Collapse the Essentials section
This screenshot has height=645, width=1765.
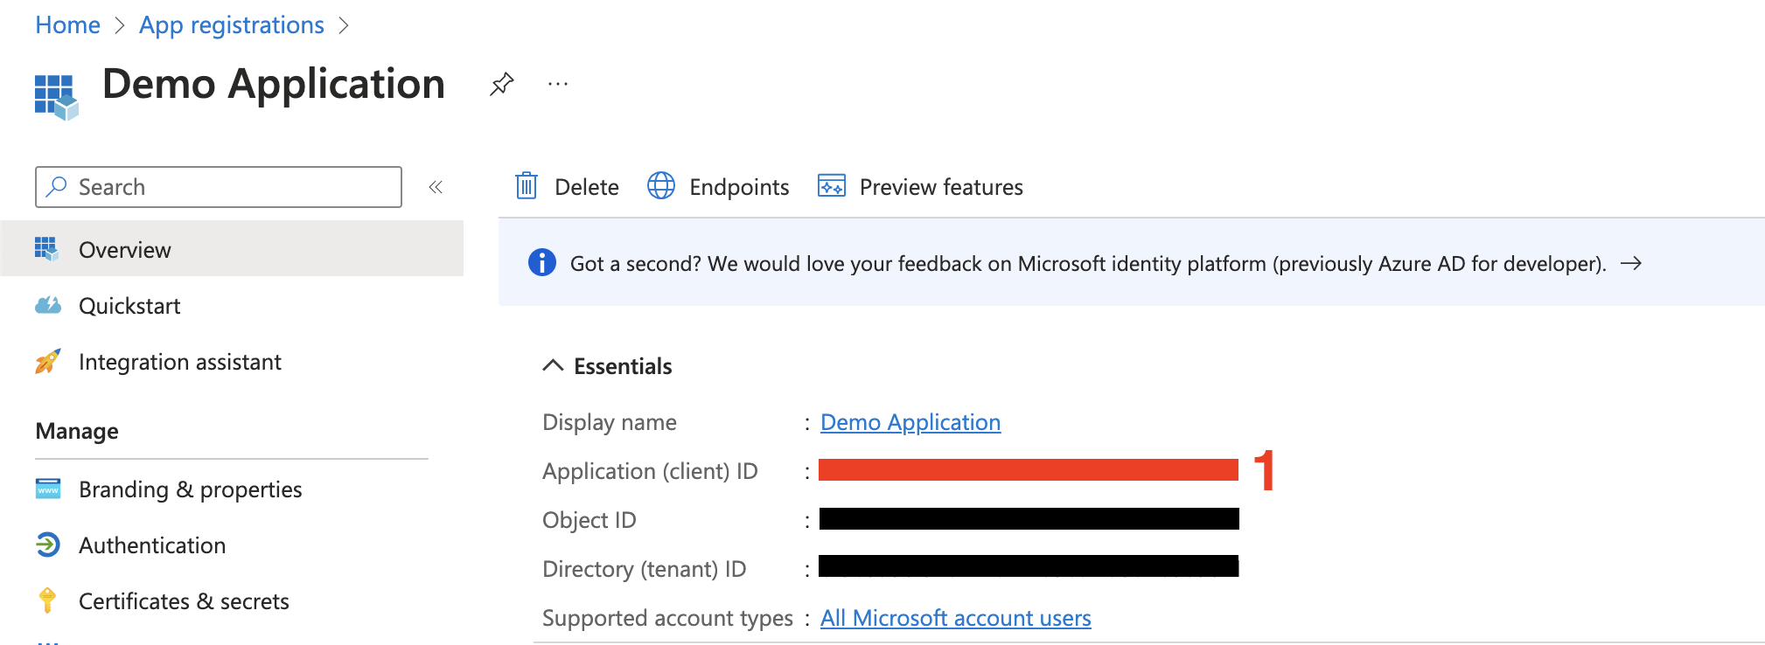point(553,365)
